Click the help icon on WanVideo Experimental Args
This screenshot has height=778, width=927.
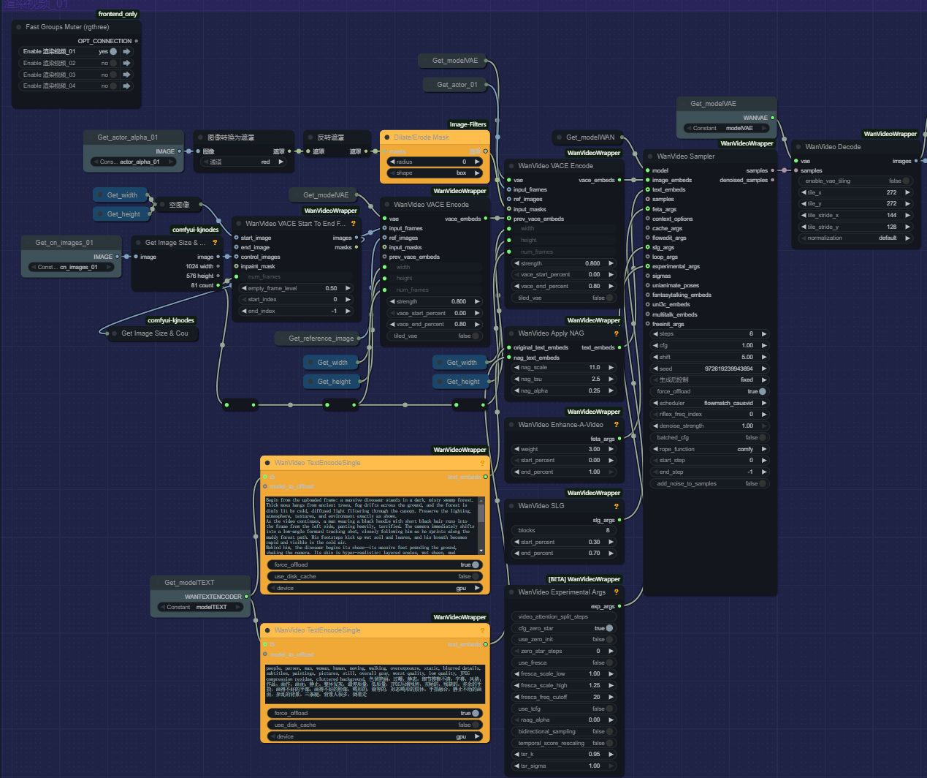[616, 592]
